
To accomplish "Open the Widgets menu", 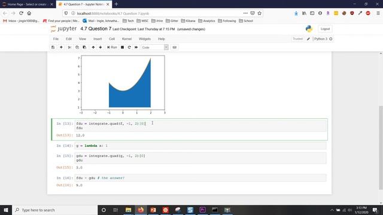I will click(145, 39).
